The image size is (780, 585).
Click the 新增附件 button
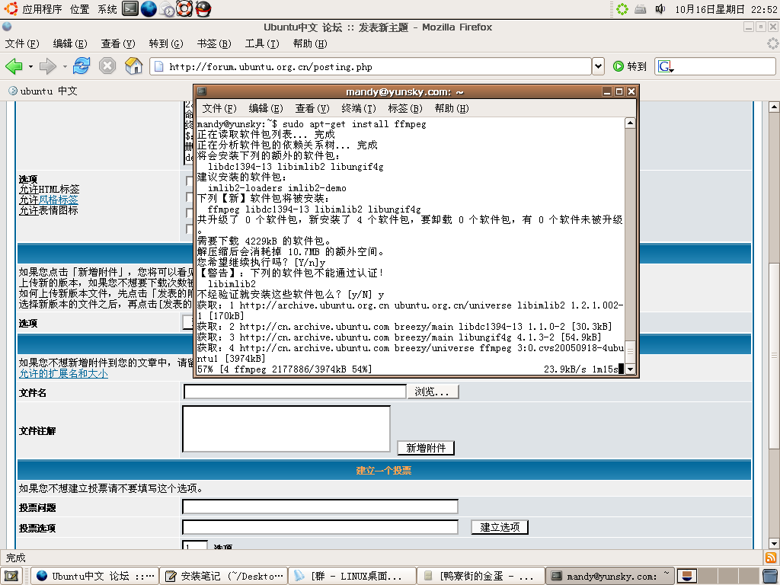pyautogui.click(x=426, y=448)
